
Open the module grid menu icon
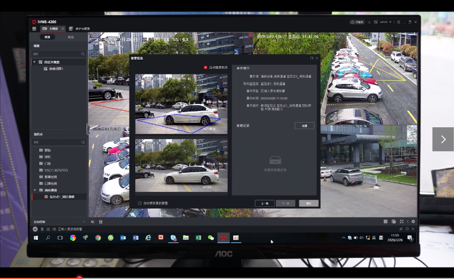[34, 28]
